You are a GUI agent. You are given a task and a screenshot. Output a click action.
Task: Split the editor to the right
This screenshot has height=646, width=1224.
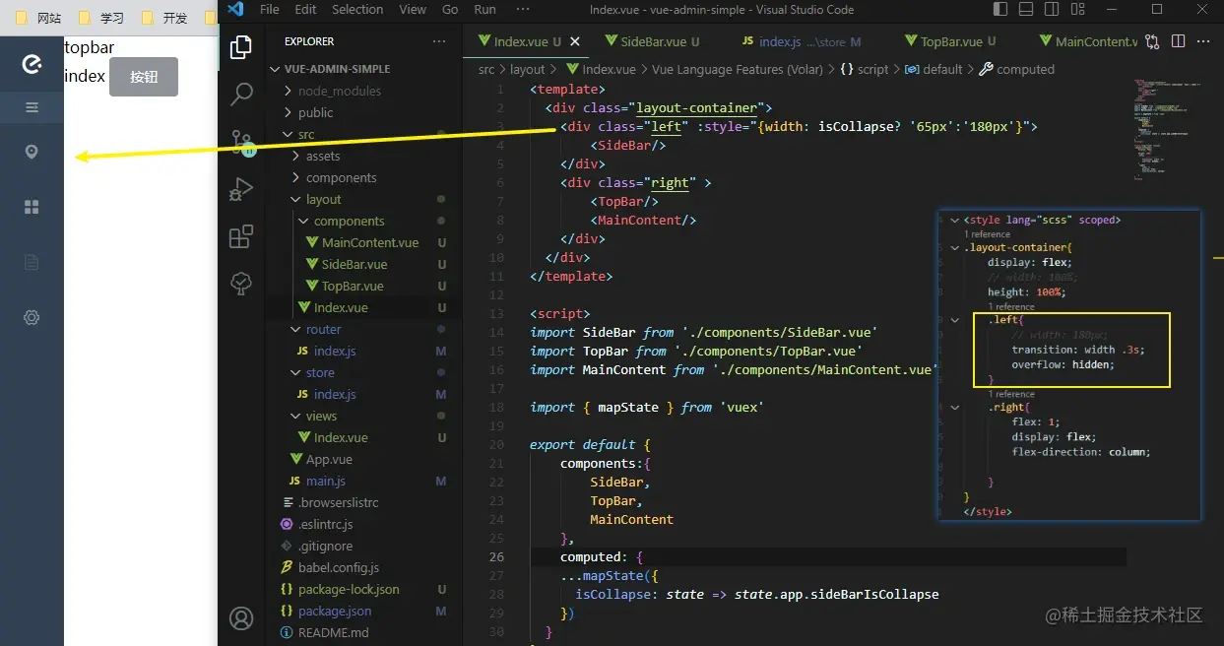pyautogui.click(x=1178, y=41)
